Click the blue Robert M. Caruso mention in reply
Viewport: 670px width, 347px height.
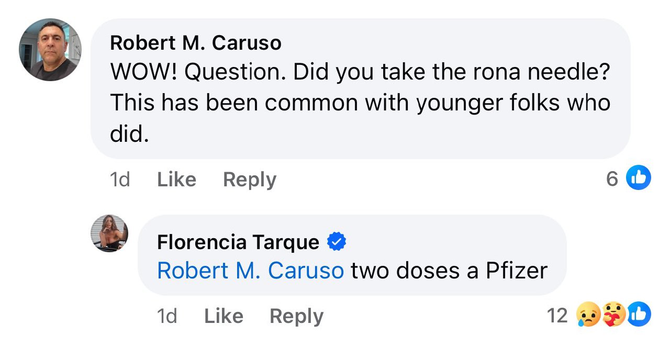[250, 271]
